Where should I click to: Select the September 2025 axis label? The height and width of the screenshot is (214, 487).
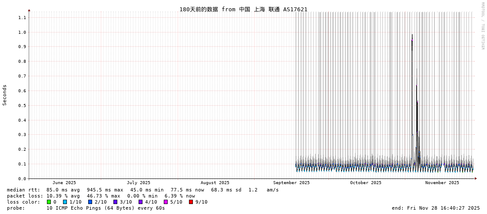(x=291, y=183)
